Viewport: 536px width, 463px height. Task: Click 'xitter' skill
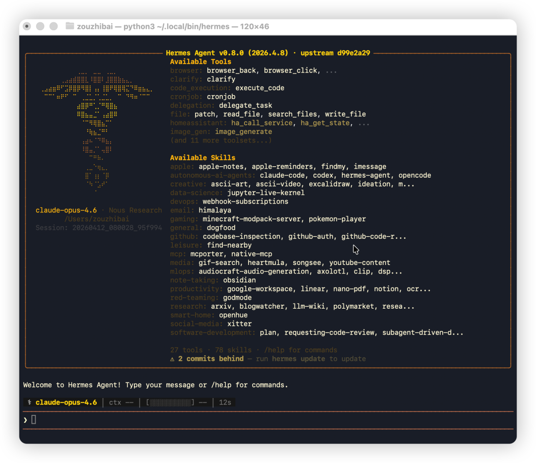[239, 324]
